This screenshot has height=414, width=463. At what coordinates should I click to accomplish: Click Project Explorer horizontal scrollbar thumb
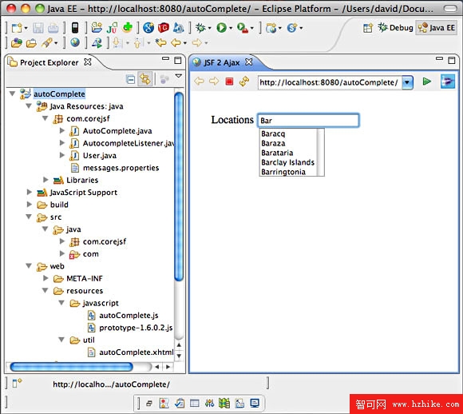[x=71, y=367]
